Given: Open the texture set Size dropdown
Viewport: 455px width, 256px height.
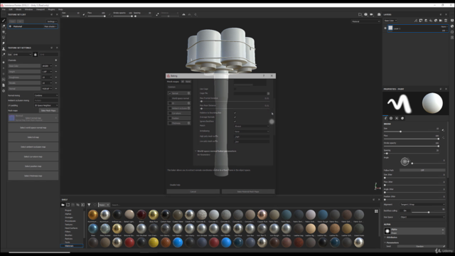Looking at the screenshot, I should tap(22, 54).
